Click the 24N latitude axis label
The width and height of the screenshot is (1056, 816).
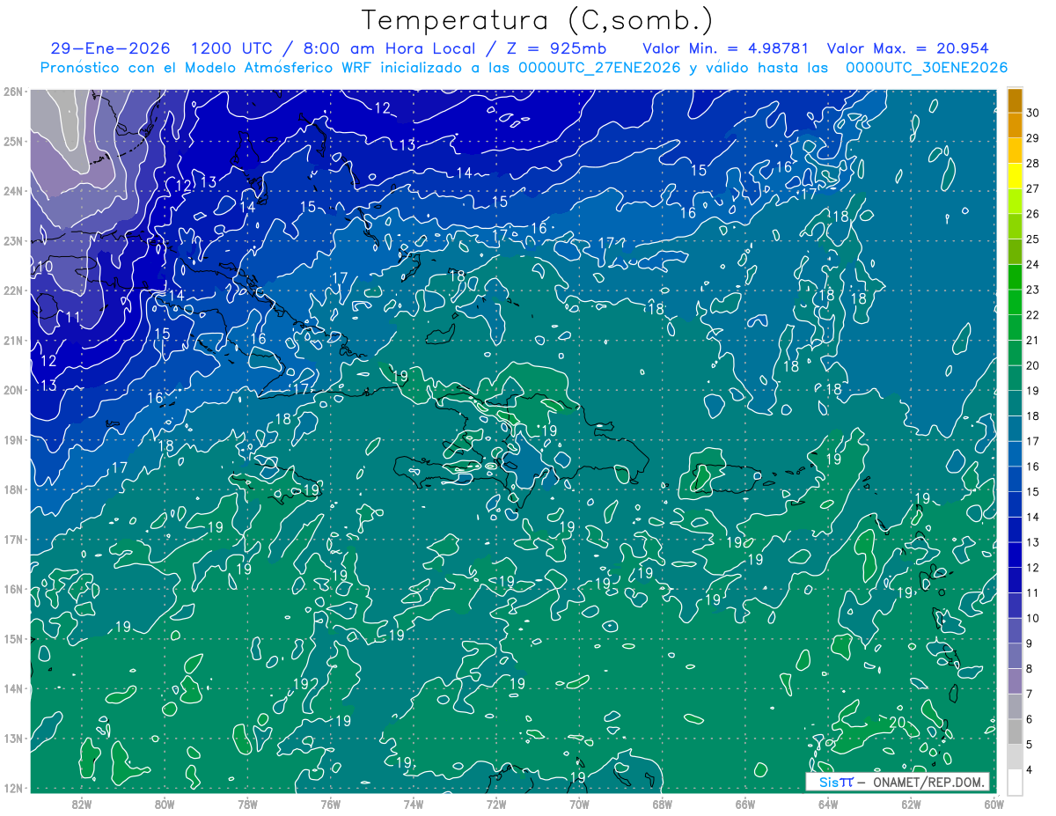(12, 191)
